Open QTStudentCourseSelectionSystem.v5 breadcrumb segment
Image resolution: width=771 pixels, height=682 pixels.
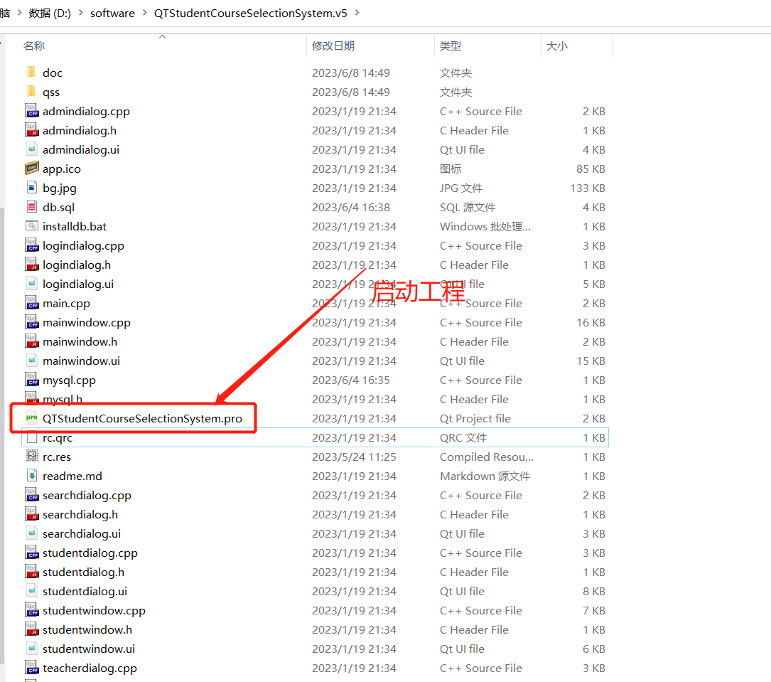[x=250, y=13]
